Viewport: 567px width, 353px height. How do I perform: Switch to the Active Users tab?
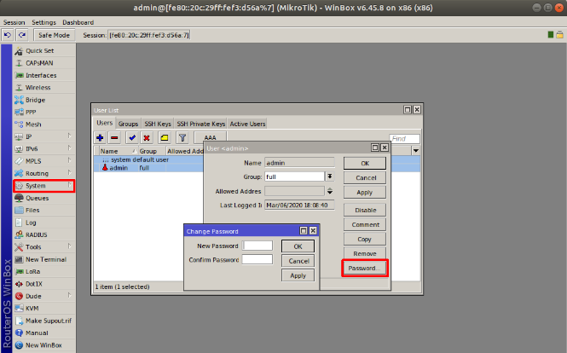pos(247,124)
